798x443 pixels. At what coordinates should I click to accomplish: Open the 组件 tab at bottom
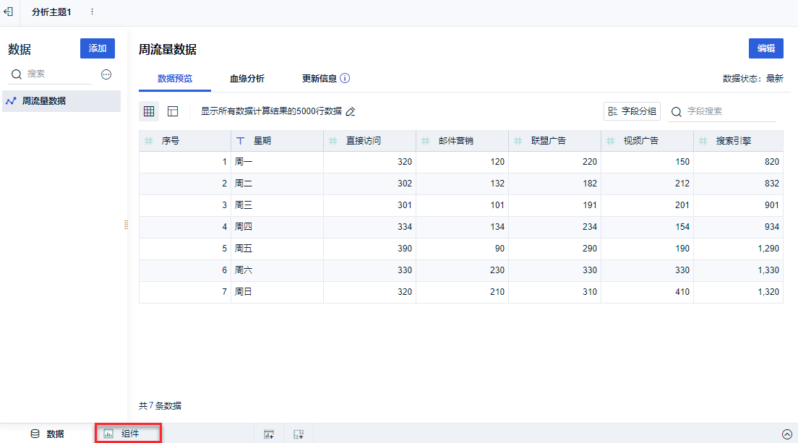coord(129,434)
